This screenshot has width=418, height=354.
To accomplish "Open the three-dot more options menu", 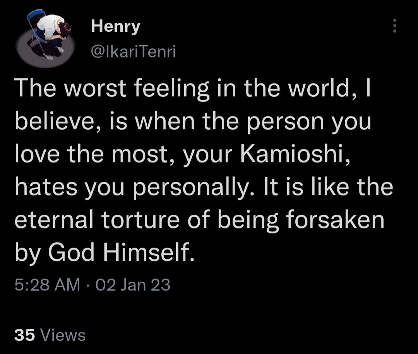I will 394,26.
